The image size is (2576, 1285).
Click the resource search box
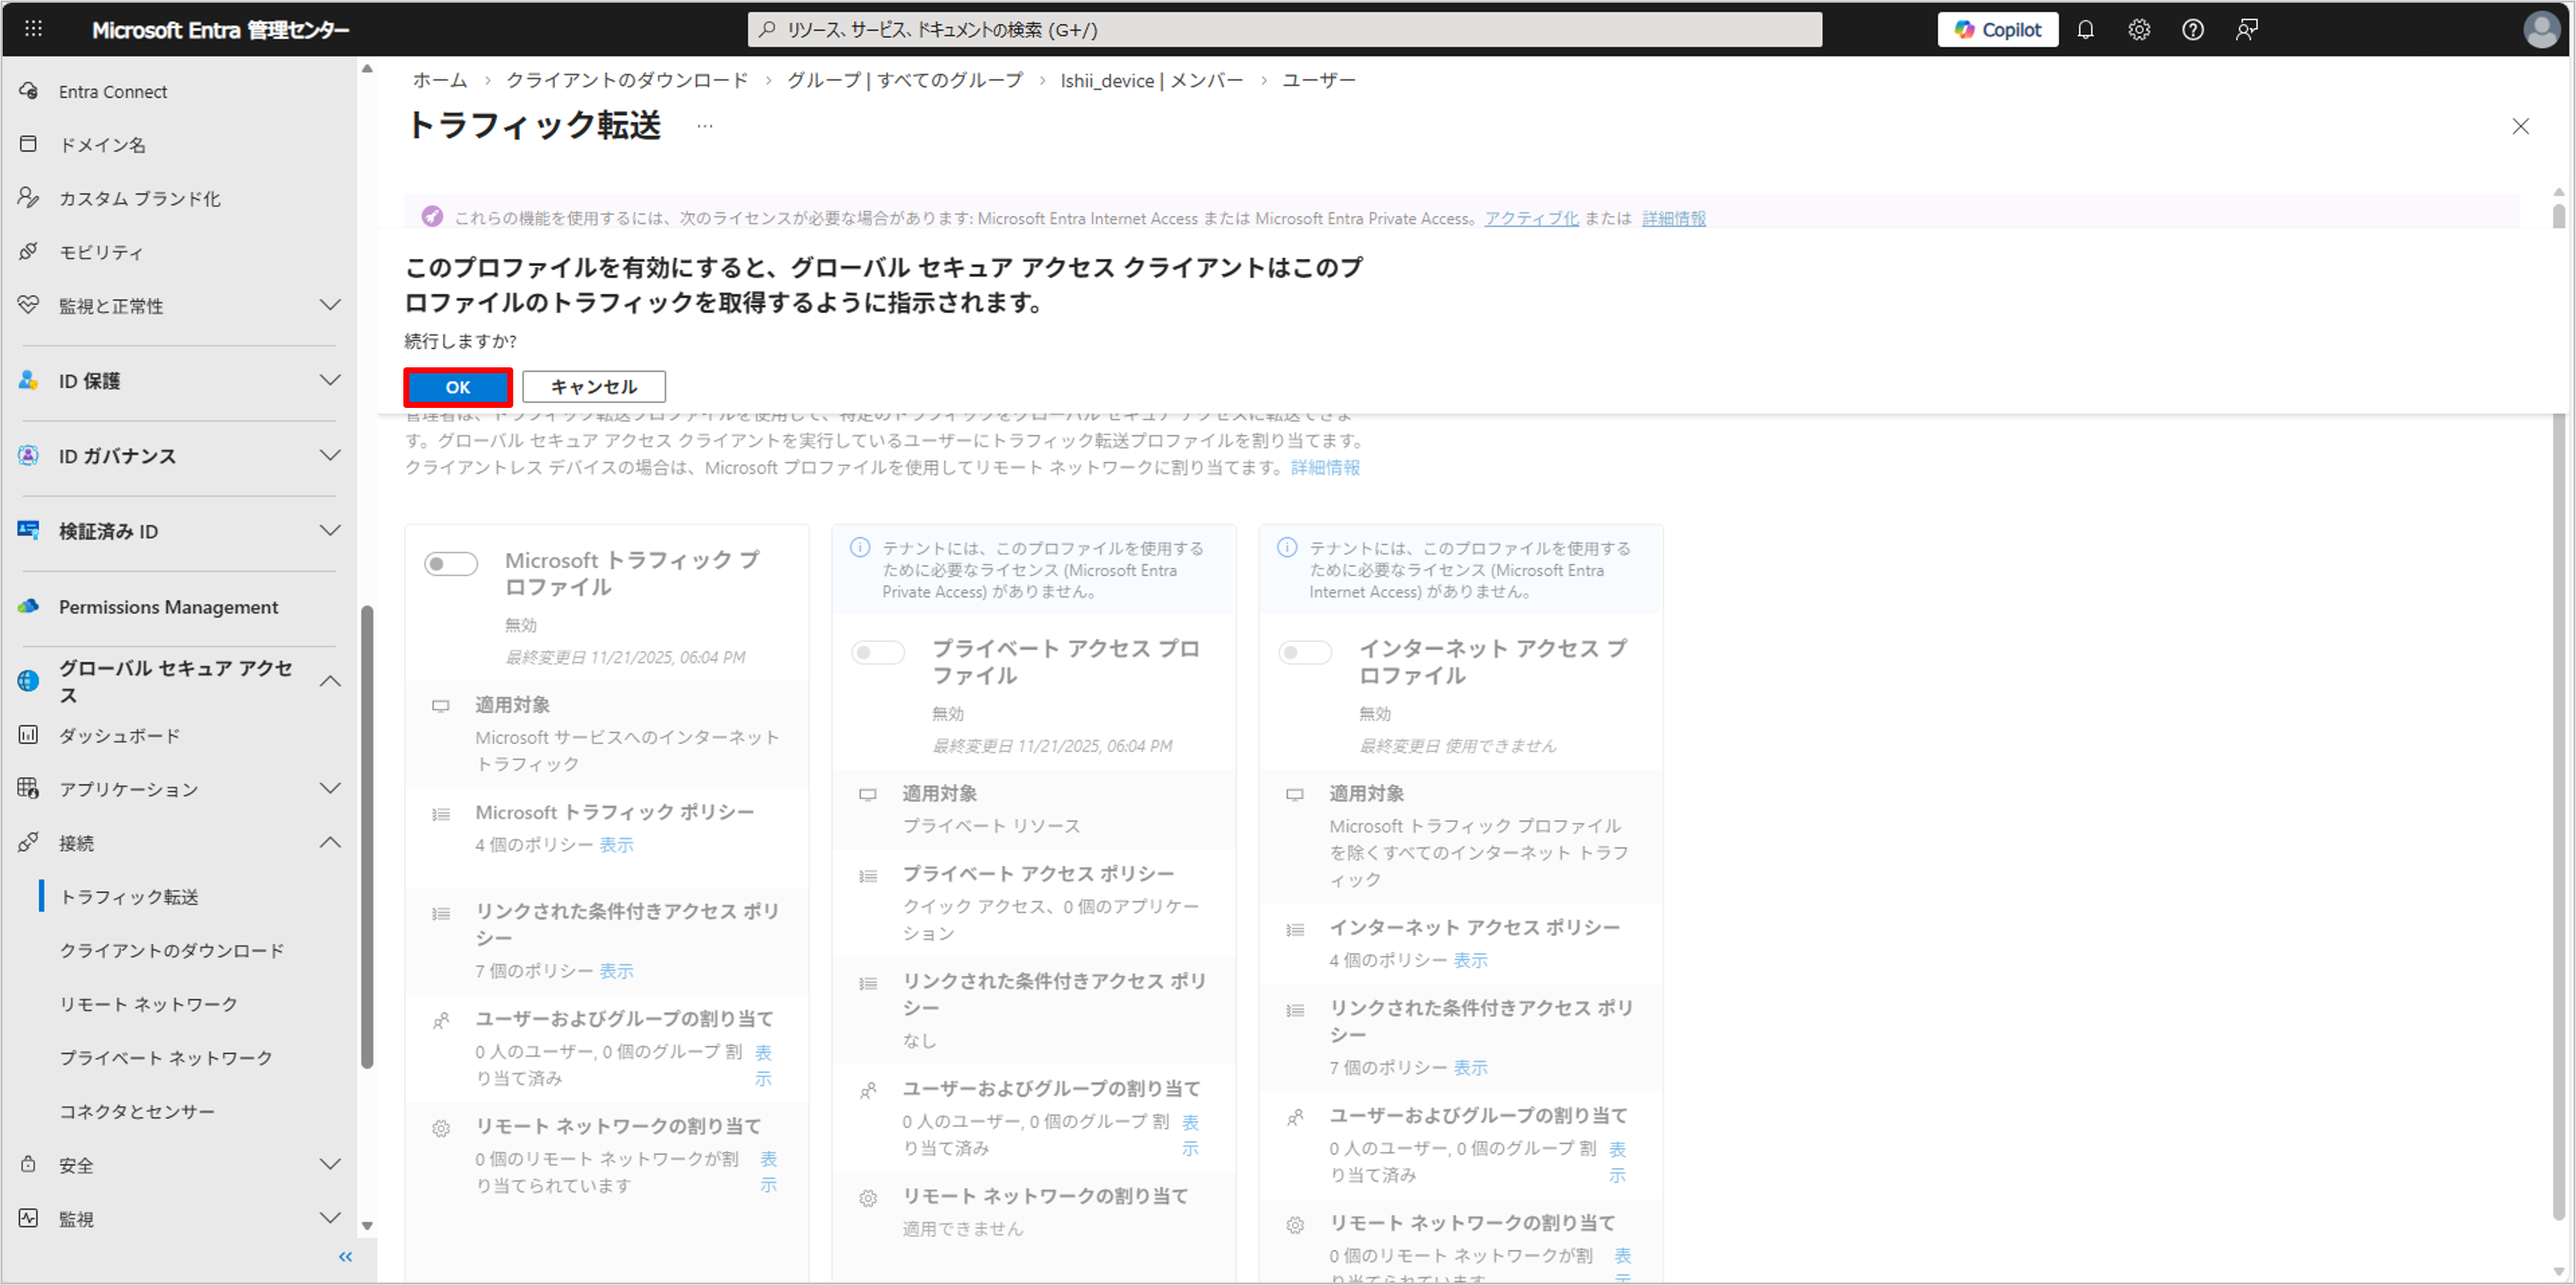point(1284,30)
